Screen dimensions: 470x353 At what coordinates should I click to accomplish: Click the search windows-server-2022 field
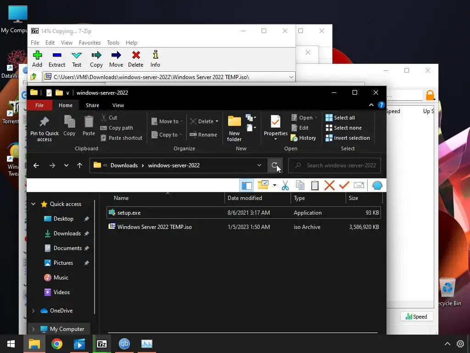[x=335, y=165]
